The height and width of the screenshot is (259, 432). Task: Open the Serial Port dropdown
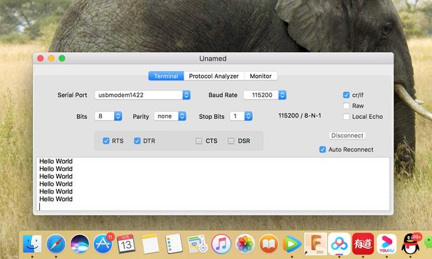[142, 95]
